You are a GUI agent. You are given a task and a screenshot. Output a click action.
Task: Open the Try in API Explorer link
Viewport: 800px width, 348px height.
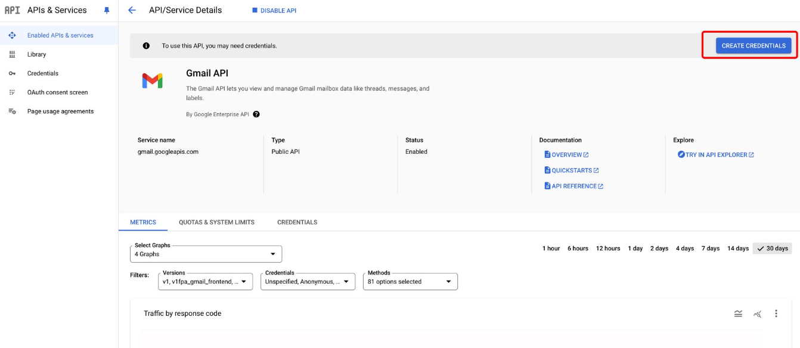(x=716, y=155)
